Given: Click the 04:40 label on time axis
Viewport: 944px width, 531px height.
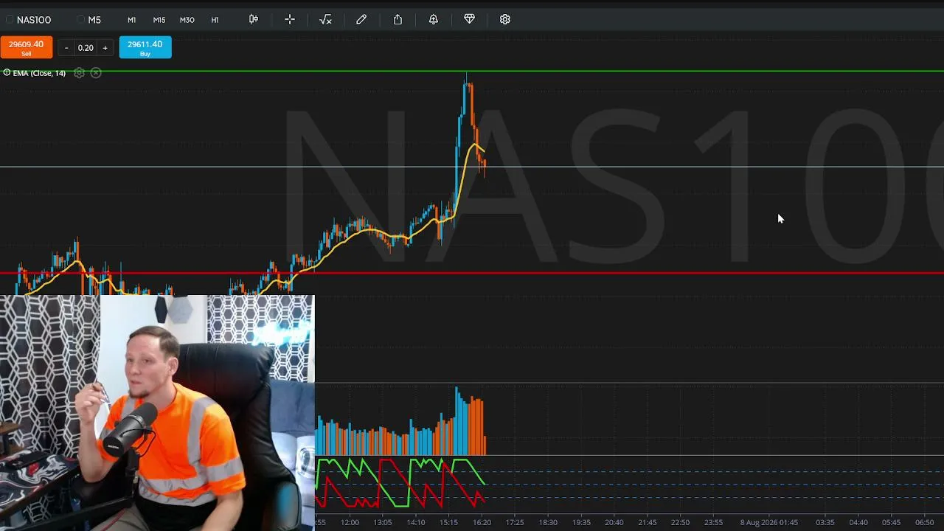Looking at the screenshot, I should (858, 522).
